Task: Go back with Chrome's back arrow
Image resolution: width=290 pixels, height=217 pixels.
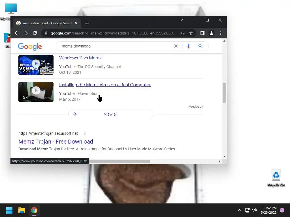Action: click(17, 33)
